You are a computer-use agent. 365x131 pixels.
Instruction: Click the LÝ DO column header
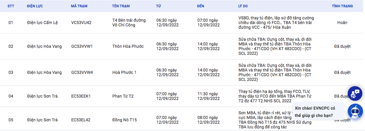[x=243, y=6]
